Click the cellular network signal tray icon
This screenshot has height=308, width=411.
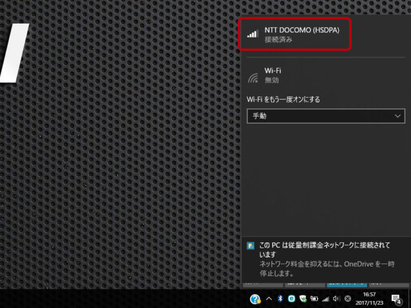pos(325,298)
